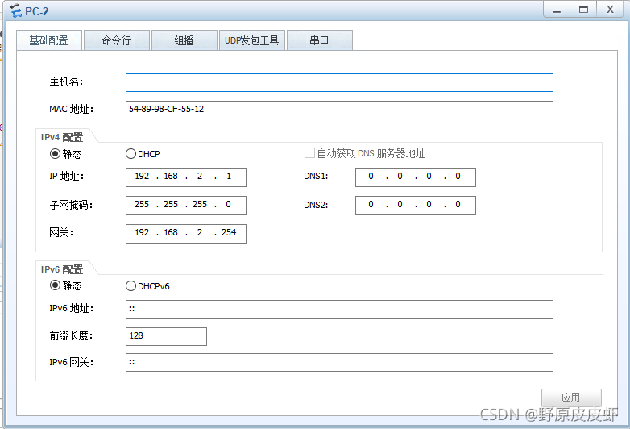Click the IP 地址 field 192.168.2.1
Screen dimensions: 630x429
186,177
